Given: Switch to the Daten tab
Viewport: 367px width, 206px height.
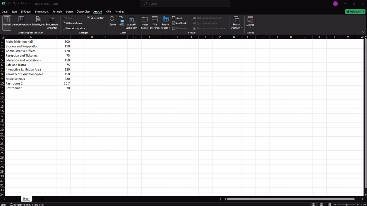Looking at the screenshot, I should pyautogui.click(x=69, y=12).
